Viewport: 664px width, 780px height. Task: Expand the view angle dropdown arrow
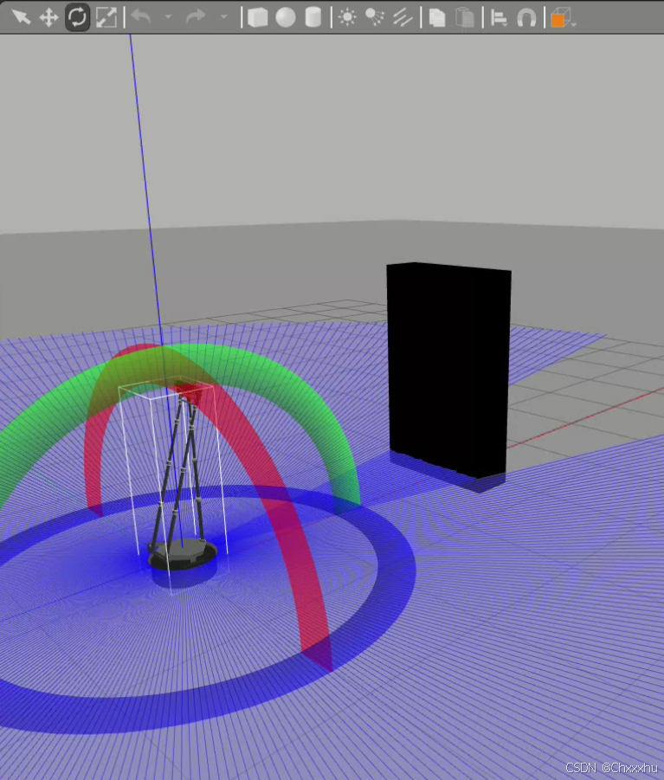(x=574, y=24)
